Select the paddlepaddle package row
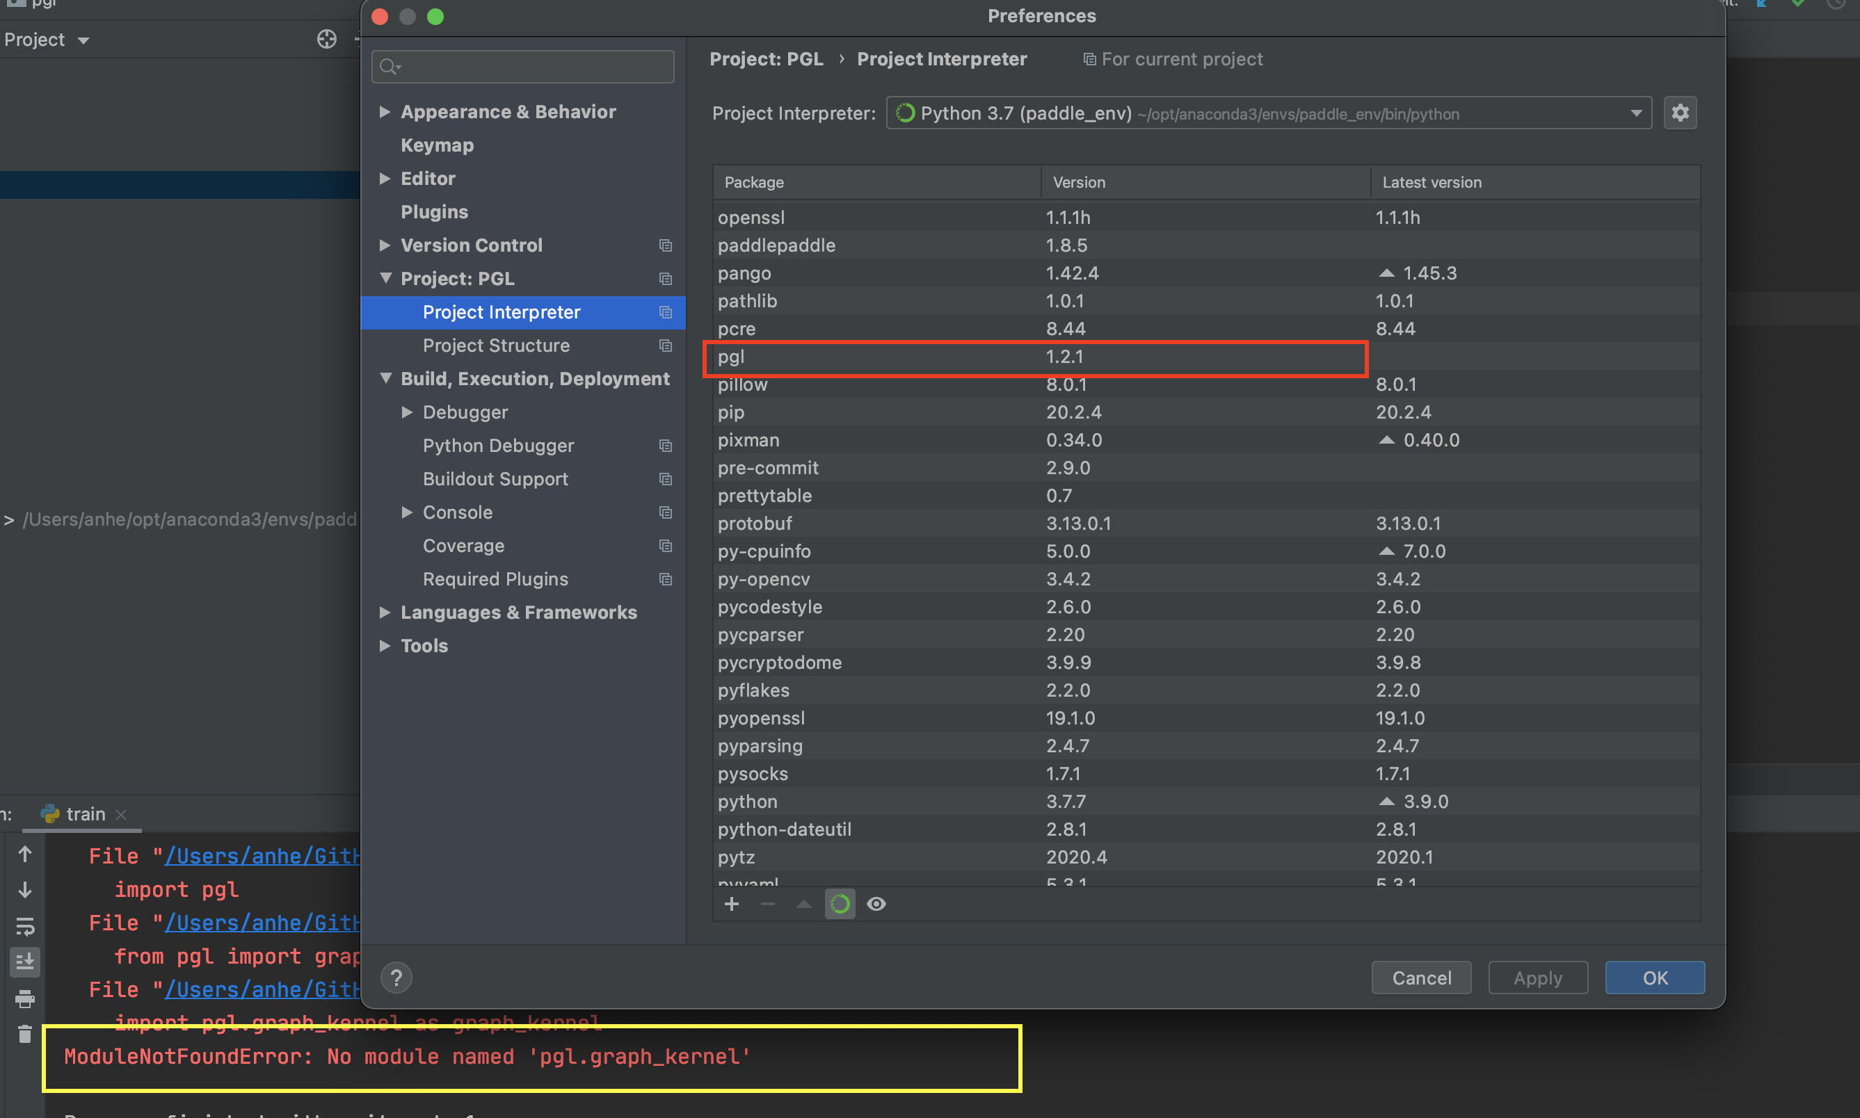The height and width of the screenshot is (1118, 1860). point(1206,245)
